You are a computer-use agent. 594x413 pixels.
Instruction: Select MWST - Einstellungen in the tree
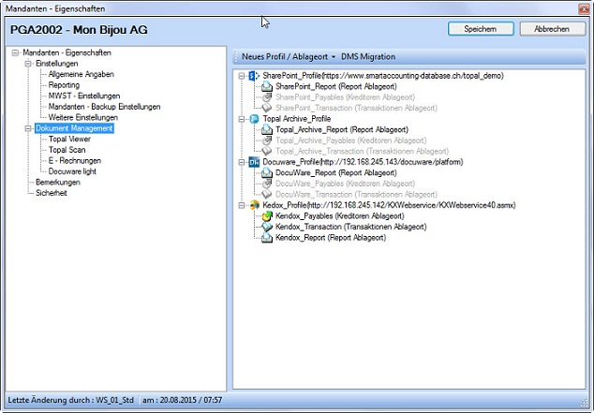coord(86,96)
